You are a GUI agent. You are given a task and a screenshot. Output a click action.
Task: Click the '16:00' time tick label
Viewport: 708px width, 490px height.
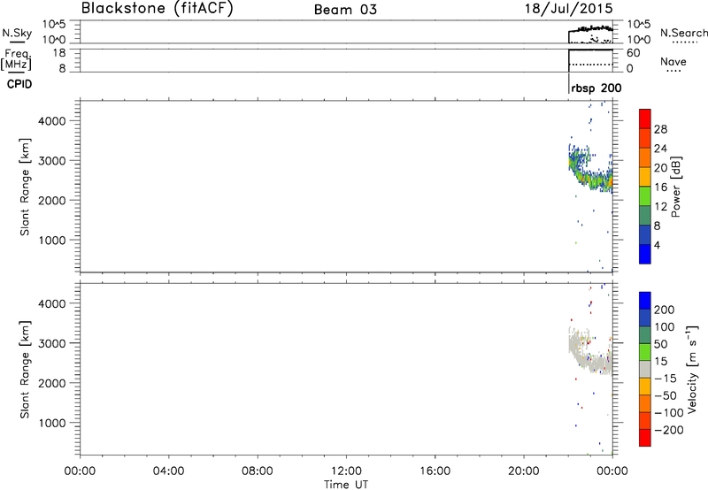(435, 471)
